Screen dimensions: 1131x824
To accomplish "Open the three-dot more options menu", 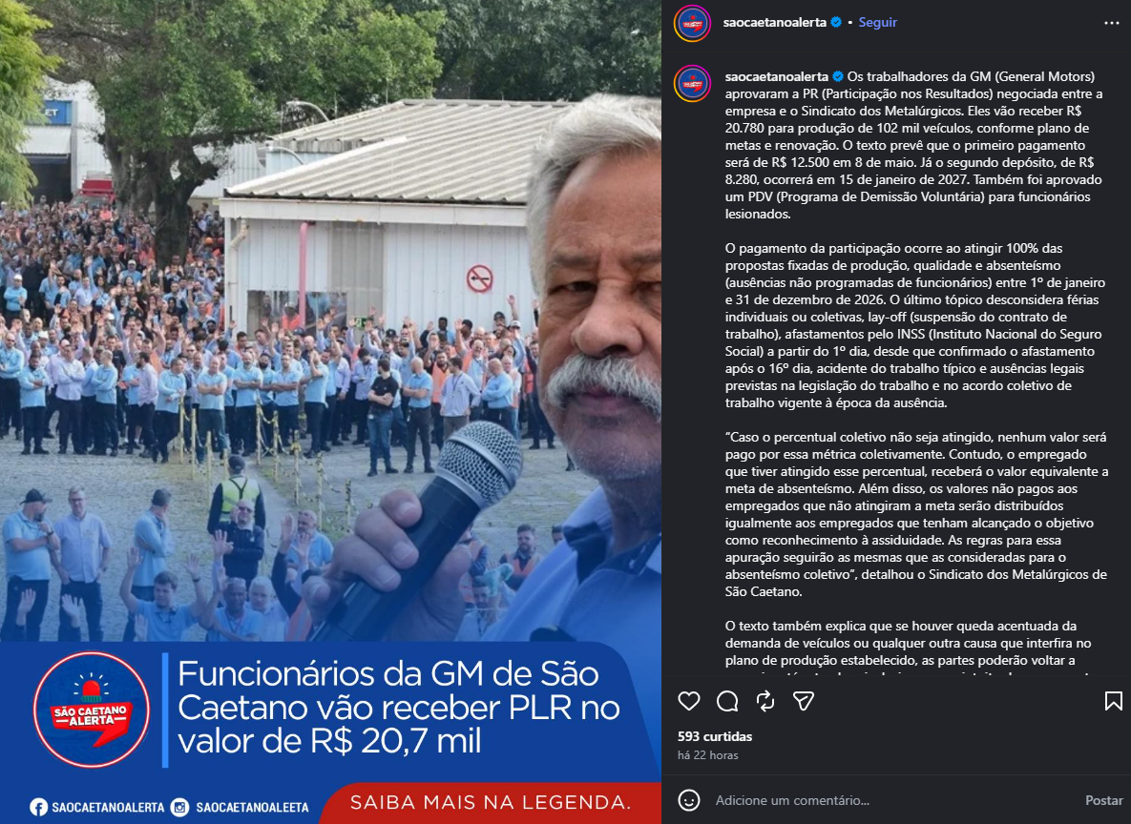I will [x=1112, y=23].
